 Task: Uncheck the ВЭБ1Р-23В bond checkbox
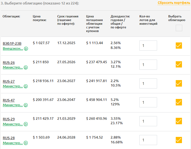point(179,46)
